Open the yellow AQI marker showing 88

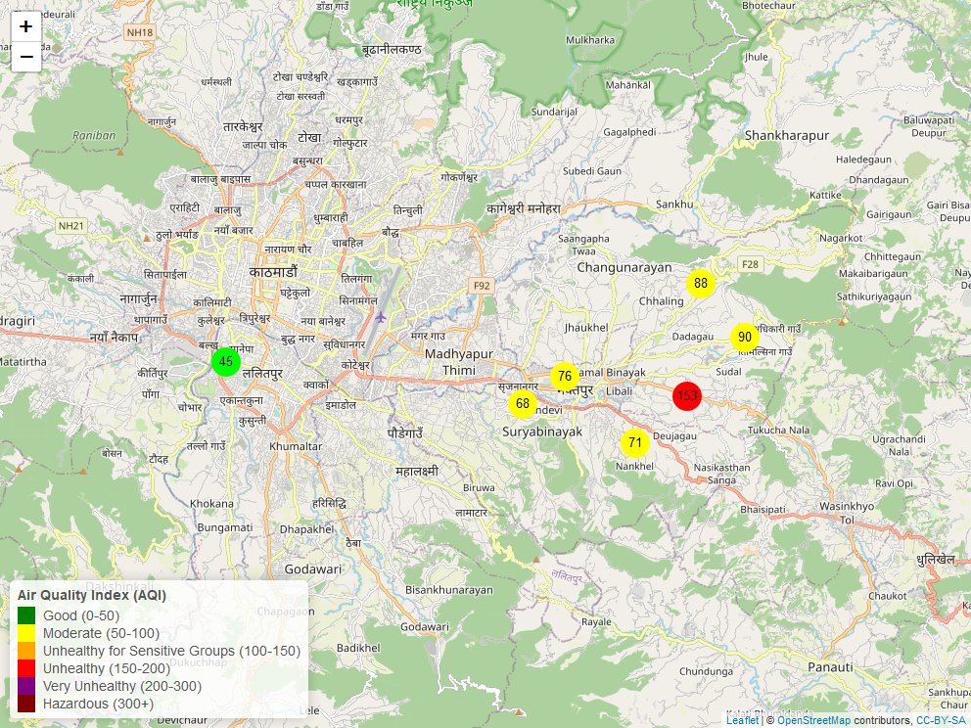click(701, 284)
